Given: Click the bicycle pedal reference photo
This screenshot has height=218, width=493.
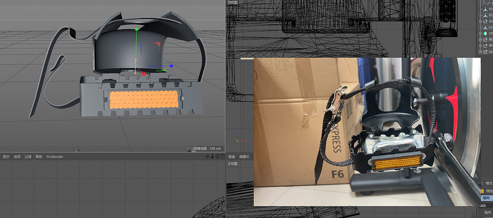Looking at the screenshot, I should pos(367,132).
